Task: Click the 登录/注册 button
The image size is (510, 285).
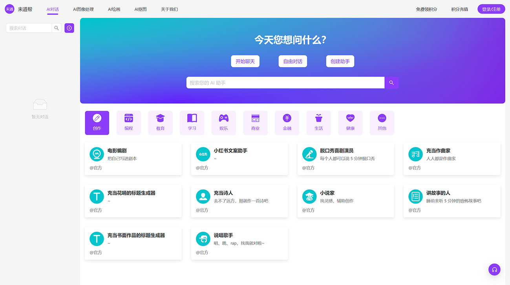Action: [491, 9]
